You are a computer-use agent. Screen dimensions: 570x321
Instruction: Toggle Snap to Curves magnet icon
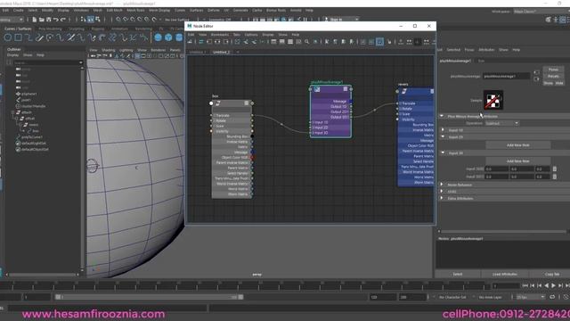(126, 20)
